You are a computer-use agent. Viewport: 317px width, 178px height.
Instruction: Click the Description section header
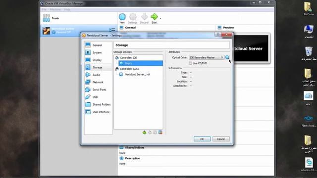132,158
